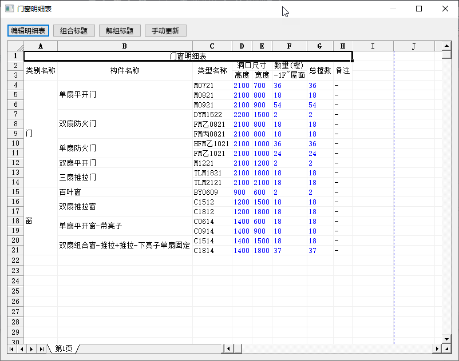Screen dimensions: 459x361
Task: Click the 洞口尺寸 header cell
Action: 252,66
